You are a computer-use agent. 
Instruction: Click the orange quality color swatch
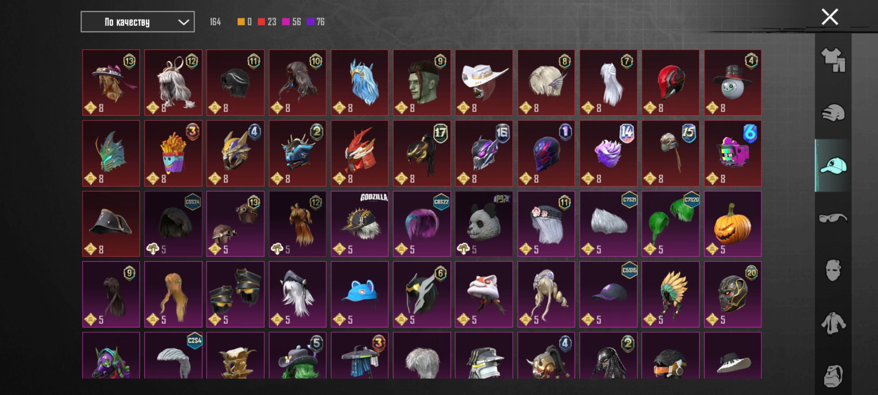tap(241, 22)
